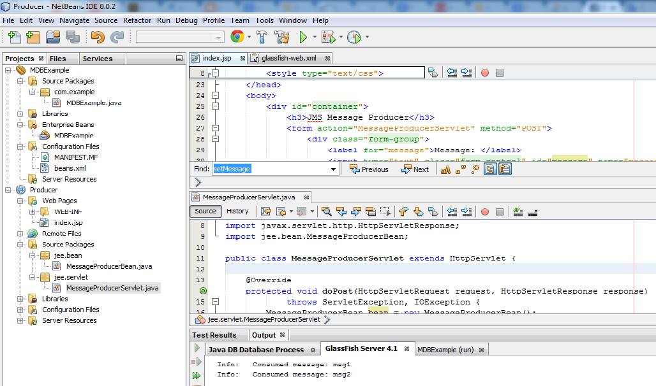Undo the last edit with the toolbar arrow
The width and height of the screenshot is (656, 386).
(98, 37)
